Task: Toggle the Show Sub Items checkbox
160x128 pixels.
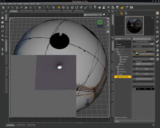Action: click(x=116, y=117)
